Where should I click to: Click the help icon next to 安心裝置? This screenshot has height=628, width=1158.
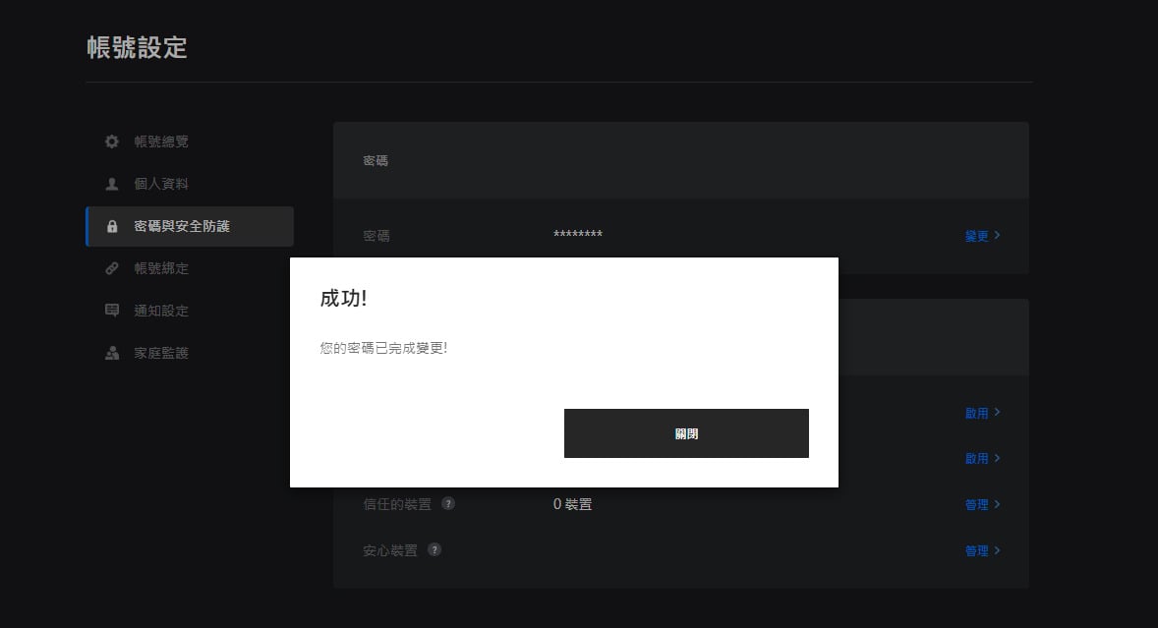[x=435, y=549]
